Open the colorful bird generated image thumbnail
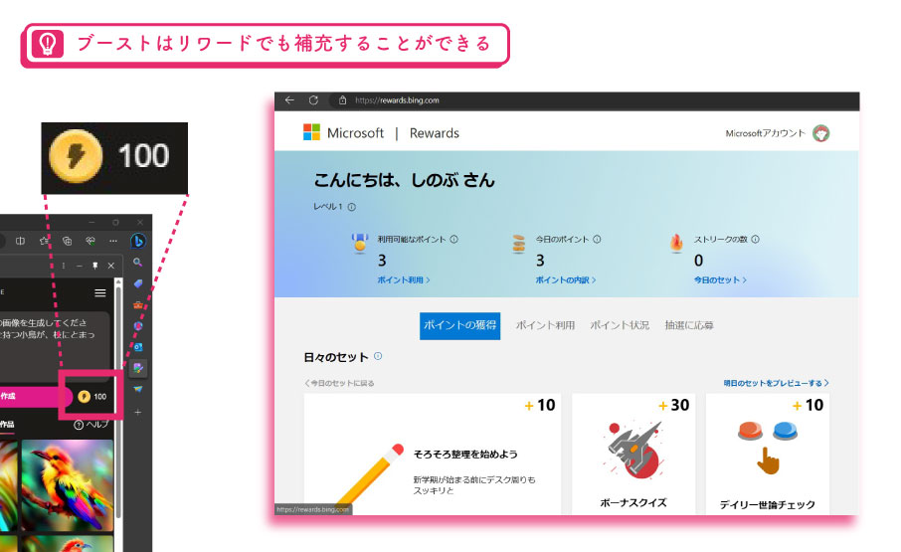 [x=68, y=485]
